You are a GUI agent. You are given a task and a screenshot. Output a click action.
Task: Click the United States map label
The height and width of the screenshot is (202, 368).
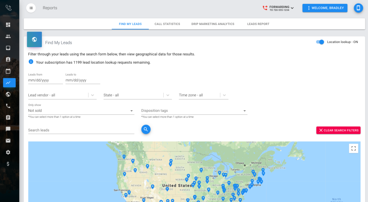(x=177, y=185)
